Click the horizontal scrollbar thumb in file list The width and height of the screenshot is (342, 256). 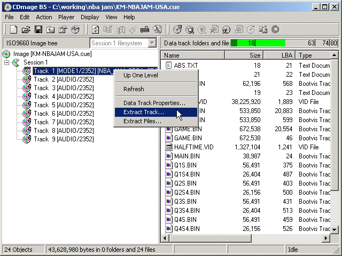[x=211, y=238]
